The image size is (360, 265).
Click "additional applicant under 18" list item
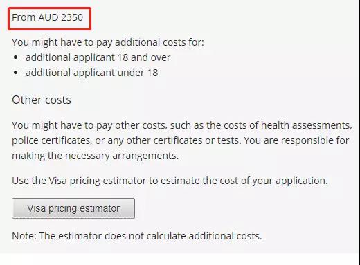tap(92, 73)
